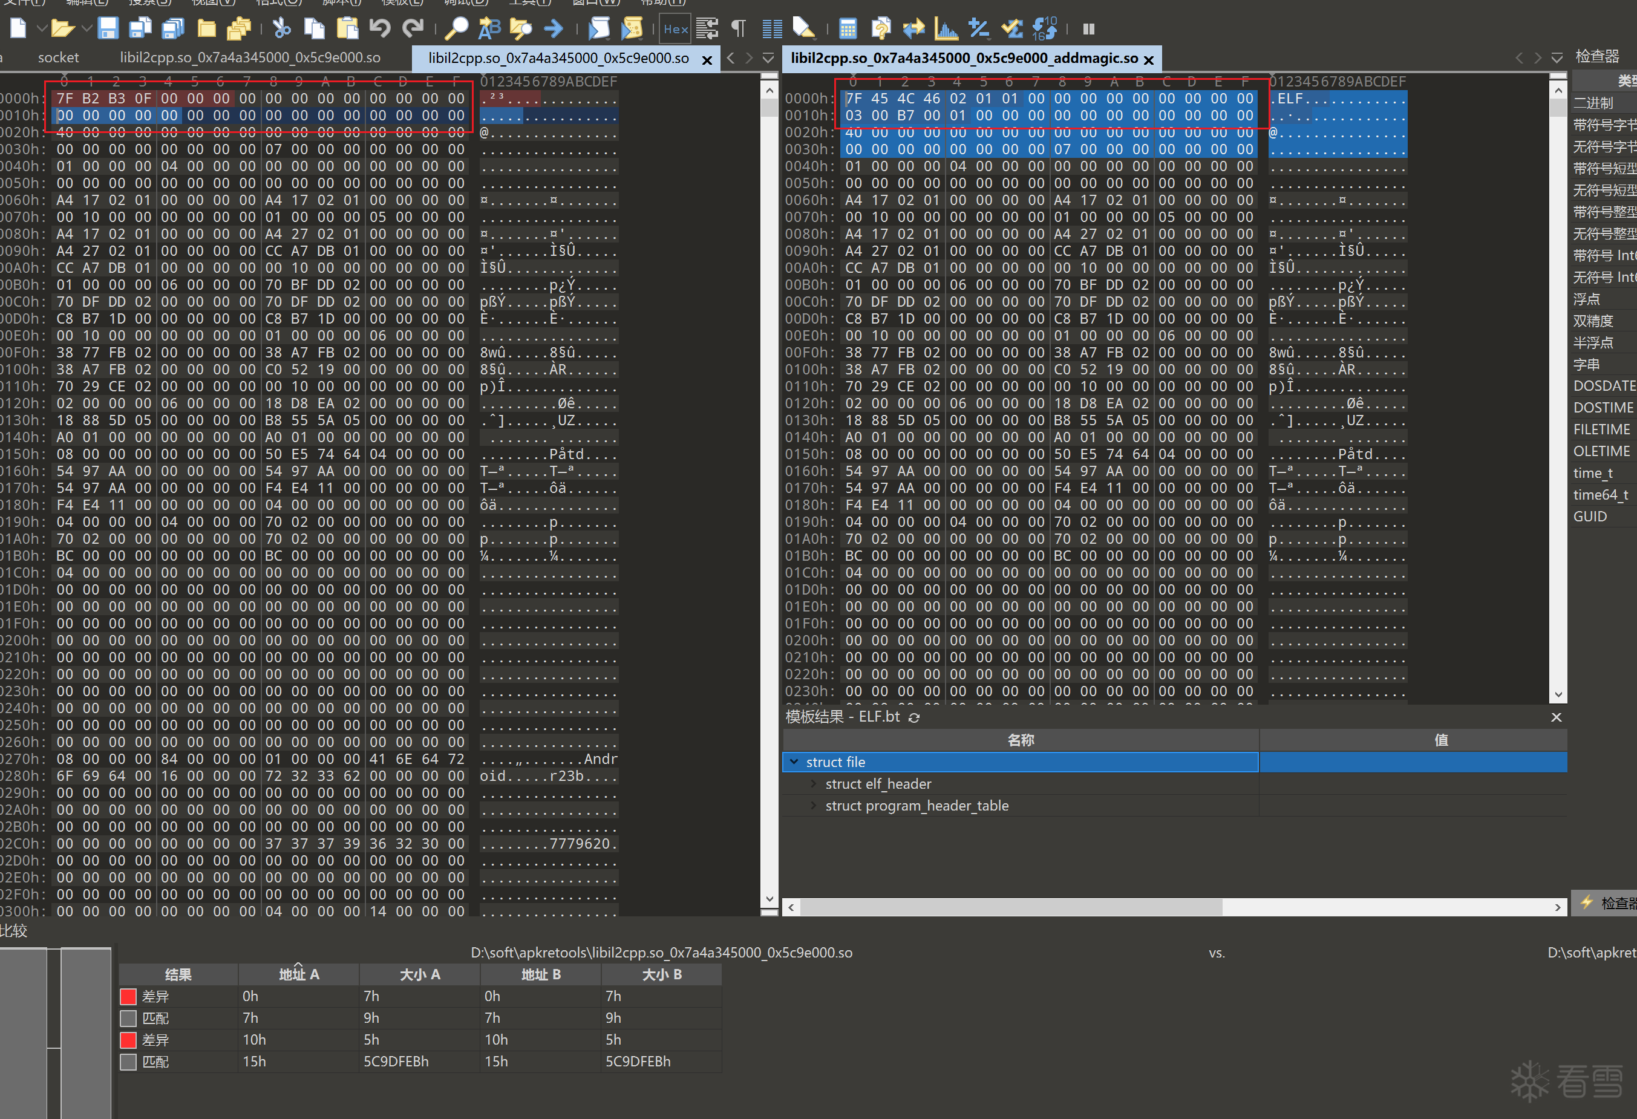Open the Calculator tool icon
1637x1119 pixels.
[848, 29]
